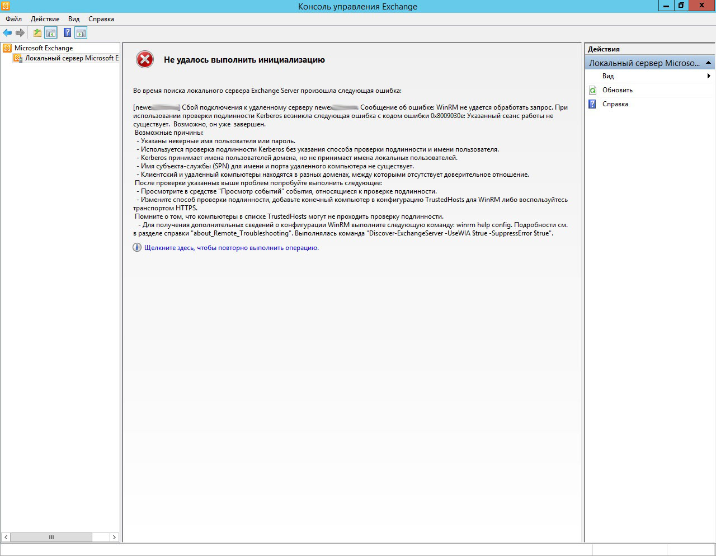Click the left scroll arrow under tree
The height and width of the screenshot is (556, 716).
coord(6,537)
